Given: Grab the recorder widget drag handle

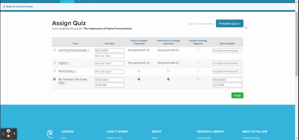Looking at the screenshot, I should pos(3,134).
